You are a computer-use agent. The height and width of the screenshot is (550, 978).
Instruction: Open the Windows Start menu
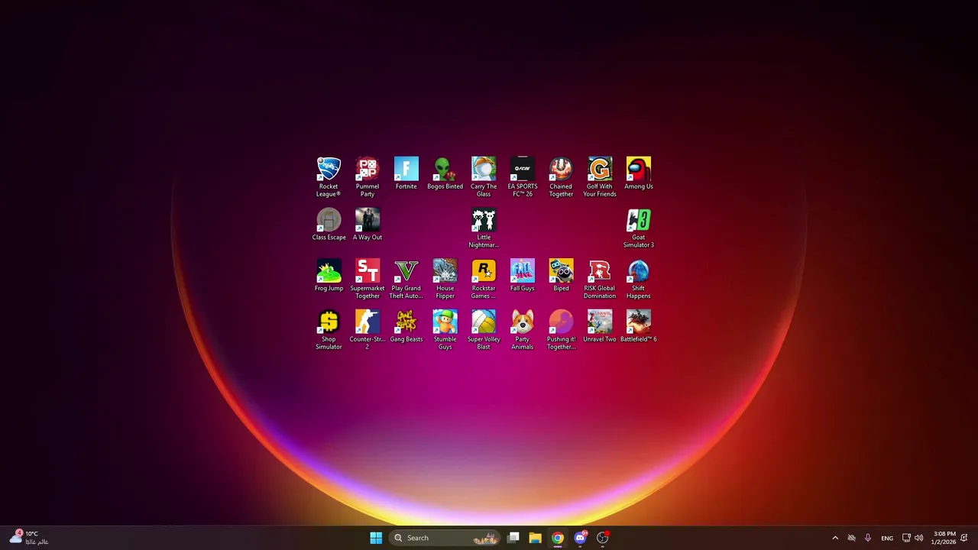pos(376,538)
